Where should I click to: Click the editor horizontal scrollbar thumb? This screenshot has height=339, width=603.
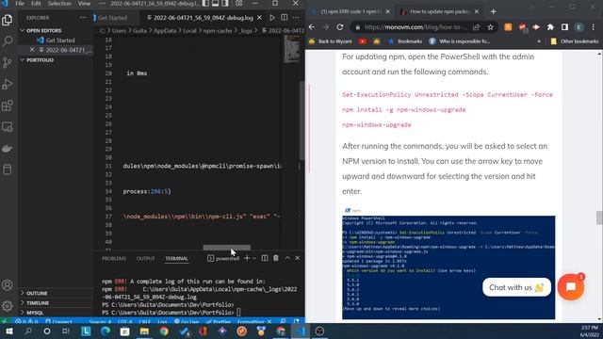pos(226,248)
